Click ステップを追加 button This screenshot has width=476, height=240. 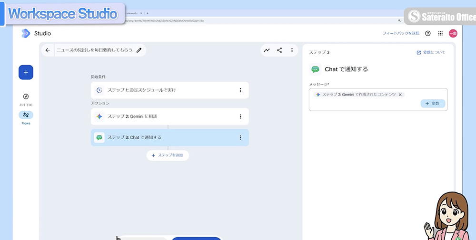click(168, 155)
